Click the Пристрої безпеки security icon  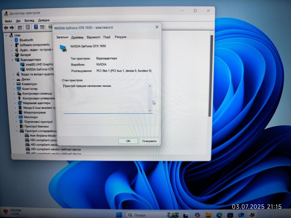coord(22,126)
